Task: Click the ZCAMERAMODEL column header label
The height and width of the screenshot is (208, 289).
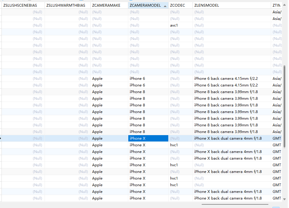Action: click(x=145, y=5)
